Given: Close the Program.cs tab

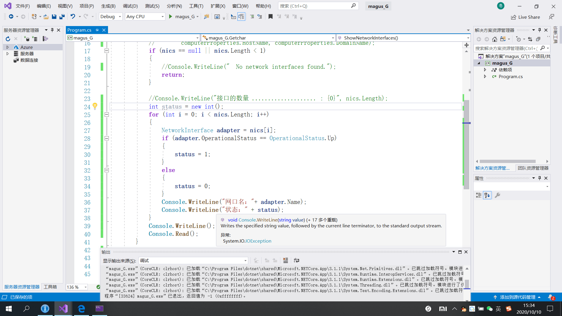Looking at the screenshot, I should pyautogui.click(x=104, y=30).
